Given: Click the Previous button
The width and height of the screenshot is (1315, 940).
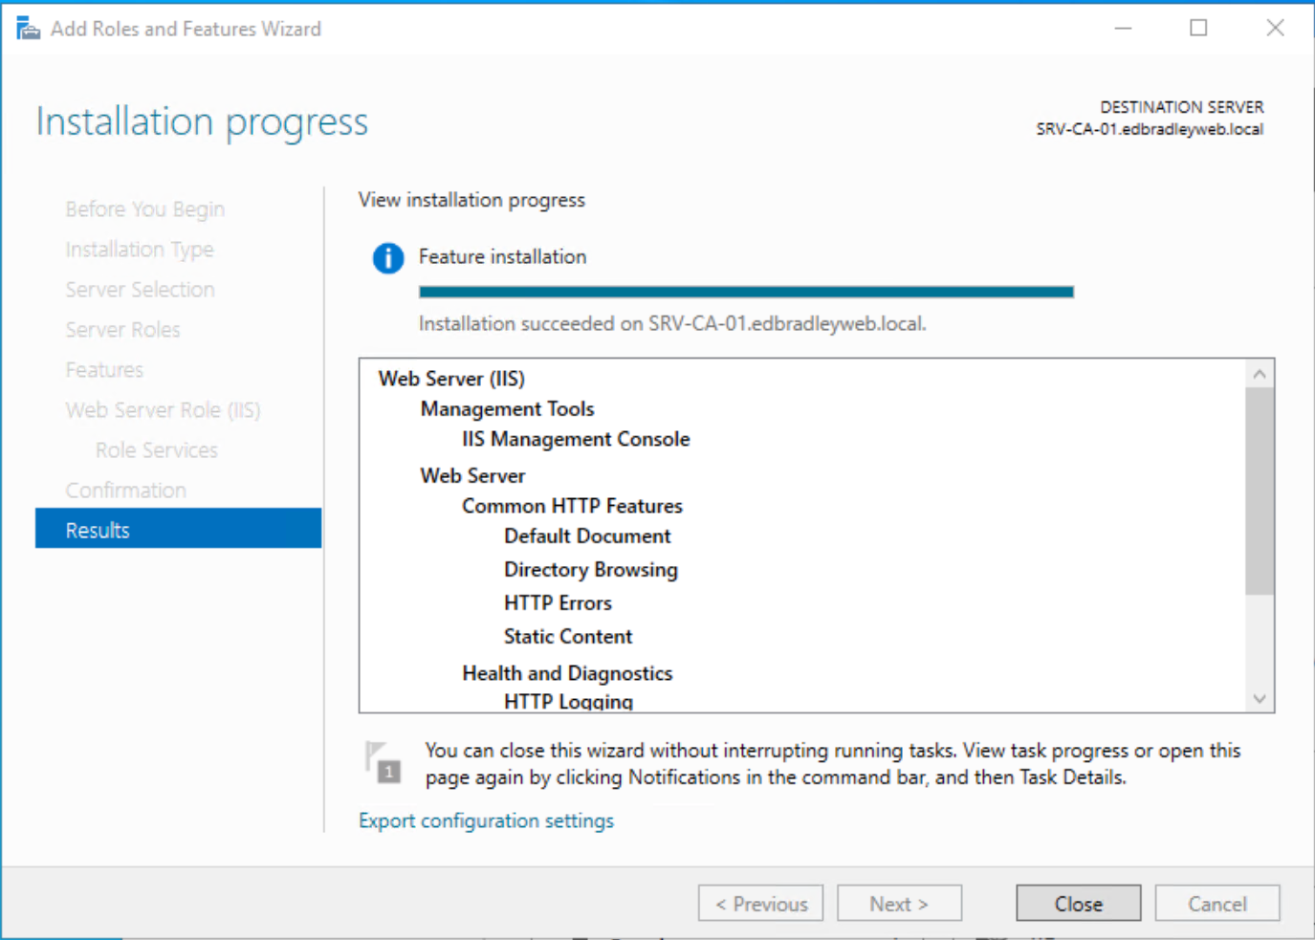Looking at the screenshot, I should tap(759, 903).
